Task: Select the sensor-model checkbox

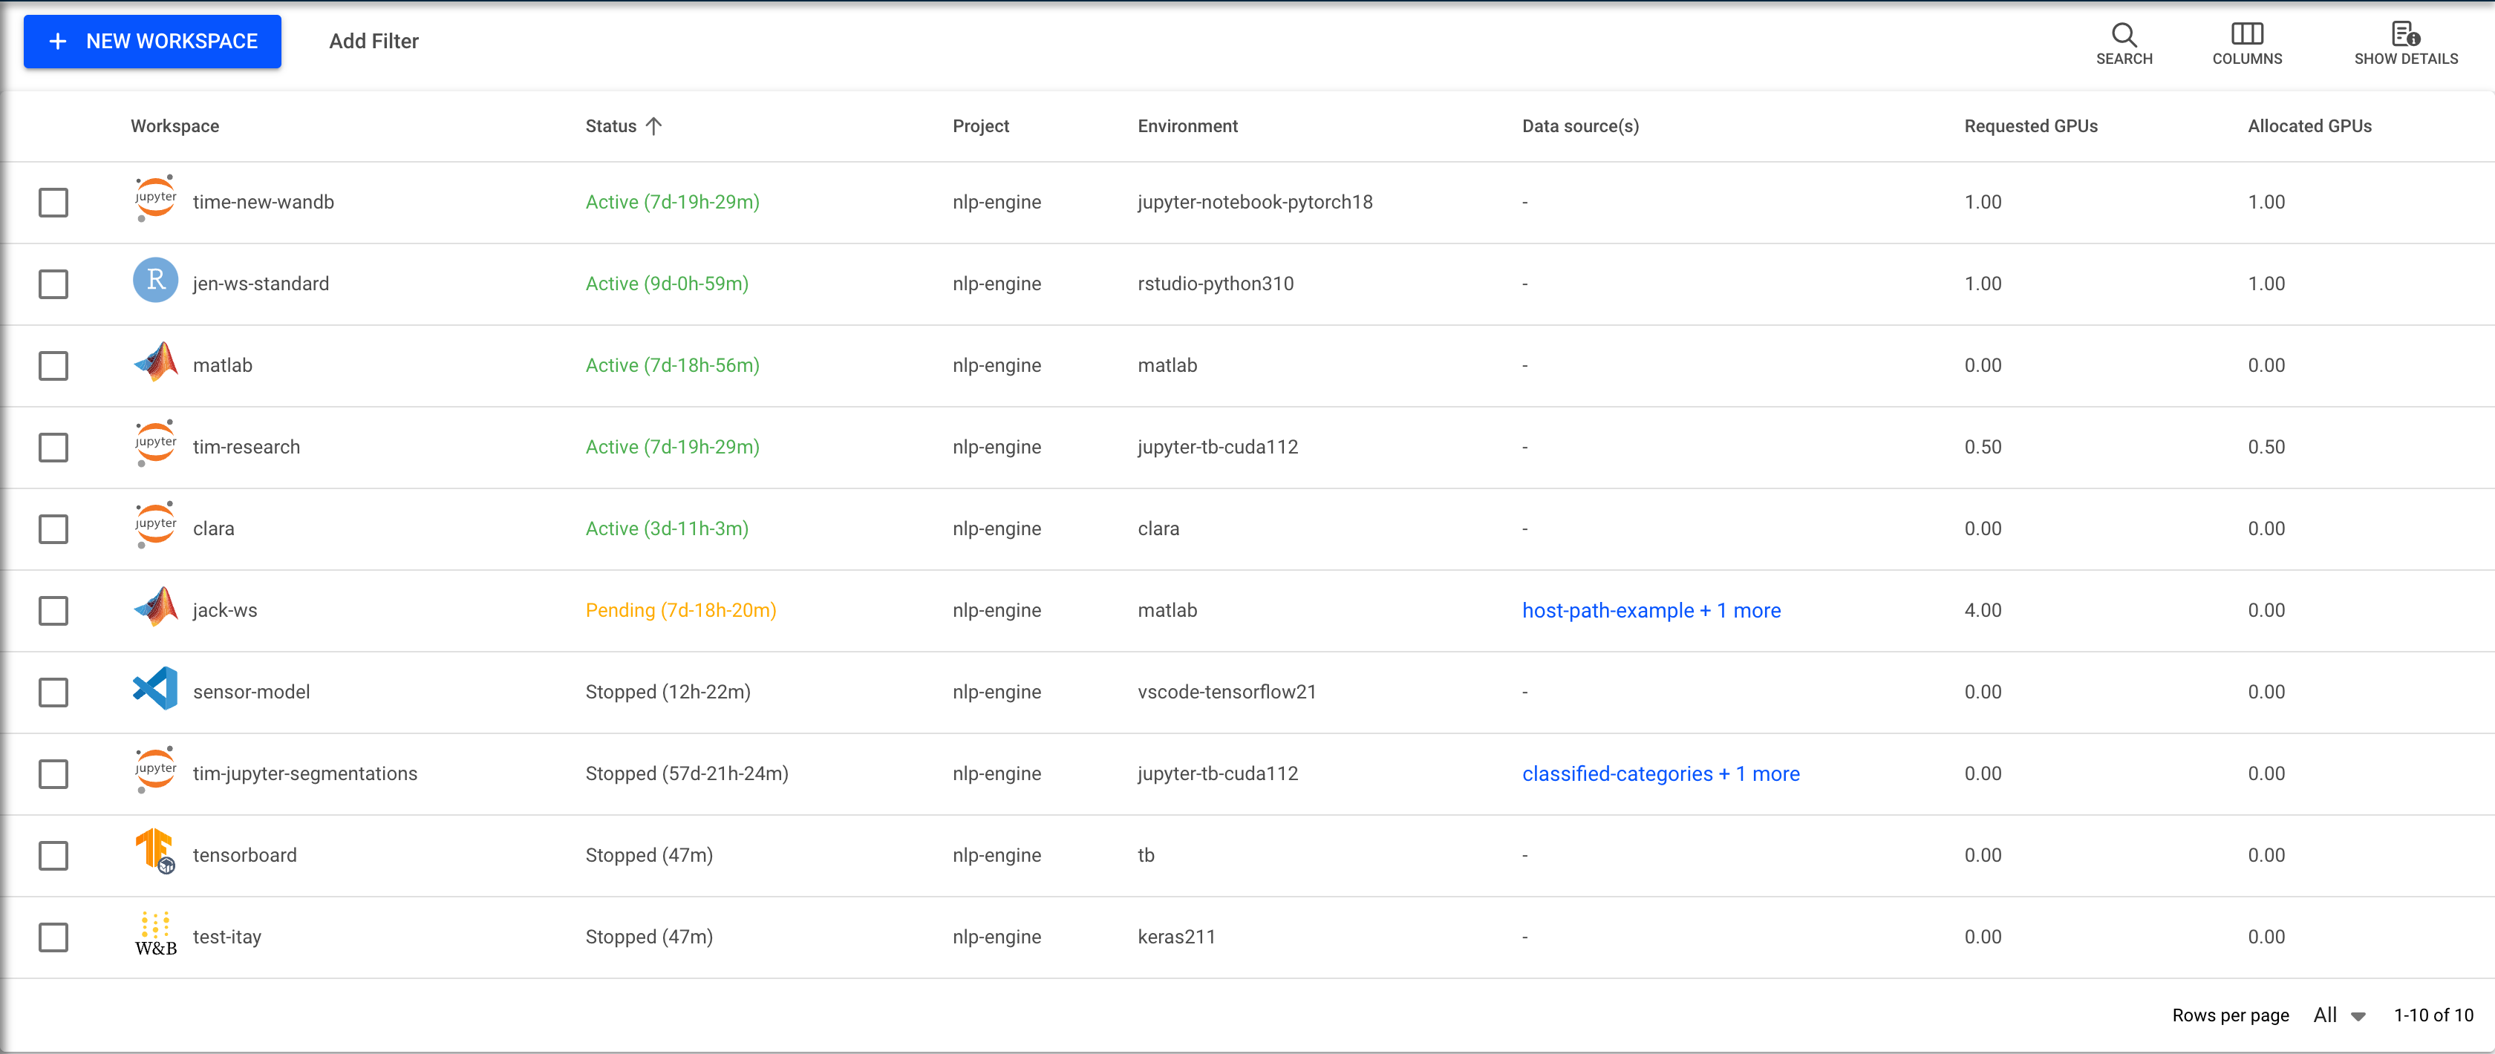Action: pyautogui.click(x=53, y=692)
